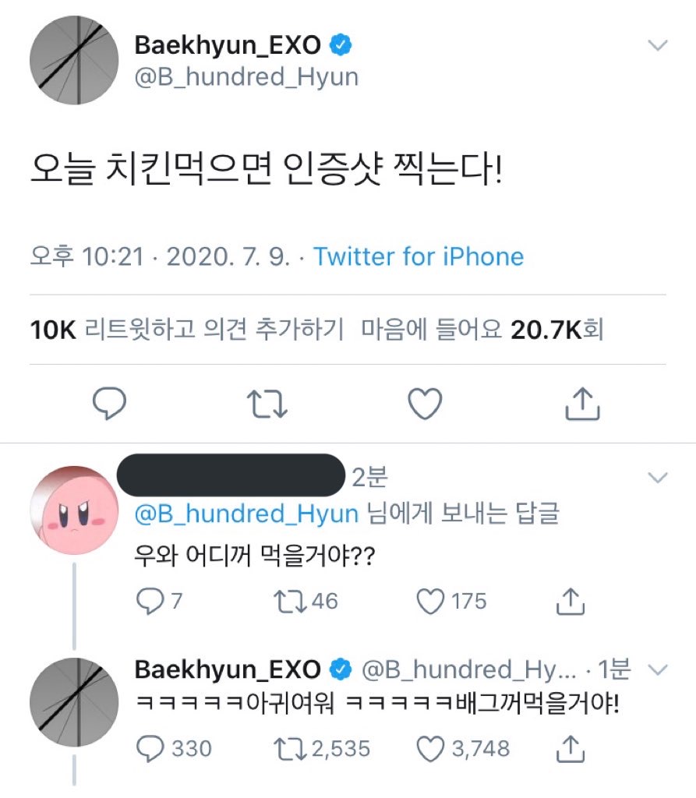696x798 pixels.
Task: Share Baekhyun's reply tweet
Action: click(x=568, y=749)
